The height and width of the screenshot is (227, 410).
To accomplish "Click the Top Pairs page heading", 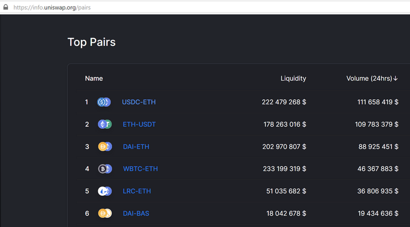I will tap(92, 42).
